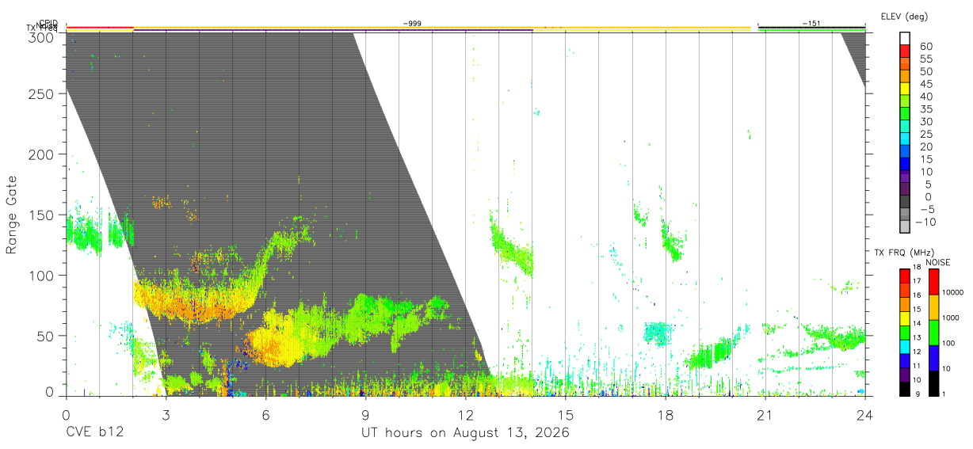Image resolution: width=973 pixels, height=449 pixels.
Task: Click the cyan echo cluster near hour 18, gate 50
Action: [x=656, y=333]
